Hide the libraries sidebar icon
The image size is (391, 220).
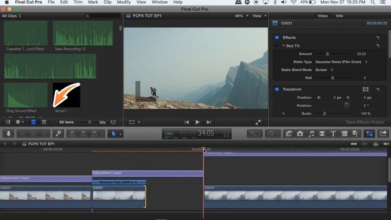click(8, 122)
